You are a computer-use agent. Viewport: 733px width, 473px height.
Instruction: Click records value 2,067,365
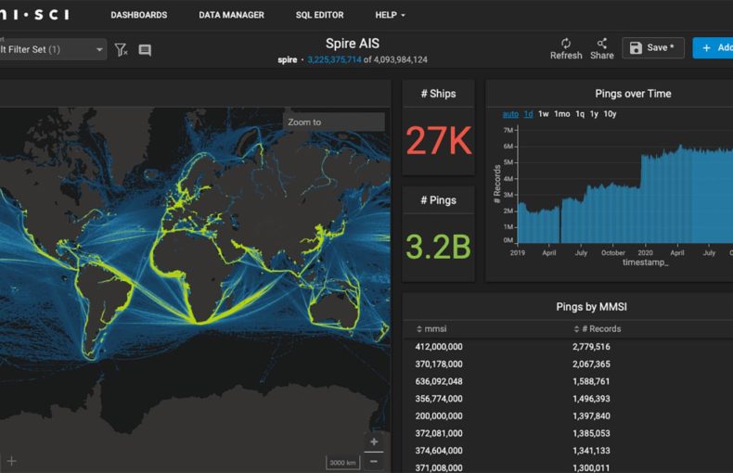pyautogui.click(x=591, y=364)
